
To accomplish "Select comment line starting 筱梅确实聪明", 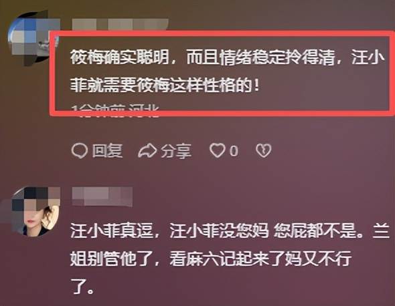I will tap(228, 57).
